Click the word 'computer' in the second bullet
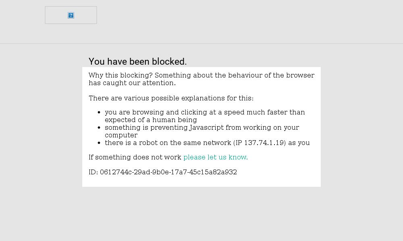The height and width of the screenshot is (241, 403). coord(121,135)
